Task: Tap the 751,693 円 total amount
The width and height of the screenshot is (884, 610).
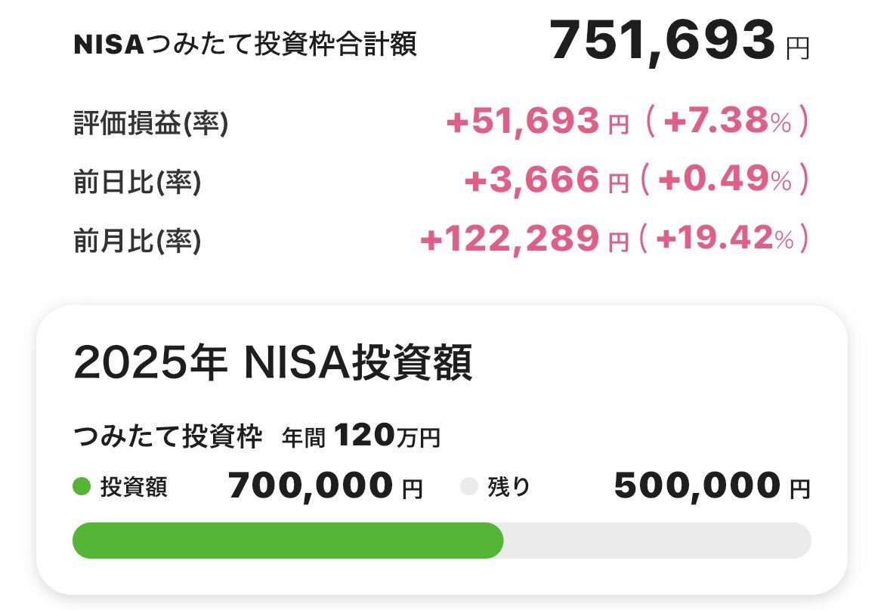Action: point(680,41)
